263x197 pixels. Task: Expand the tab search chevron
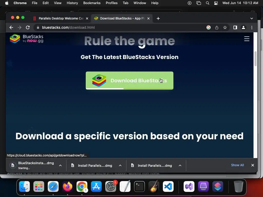(252, 18)
